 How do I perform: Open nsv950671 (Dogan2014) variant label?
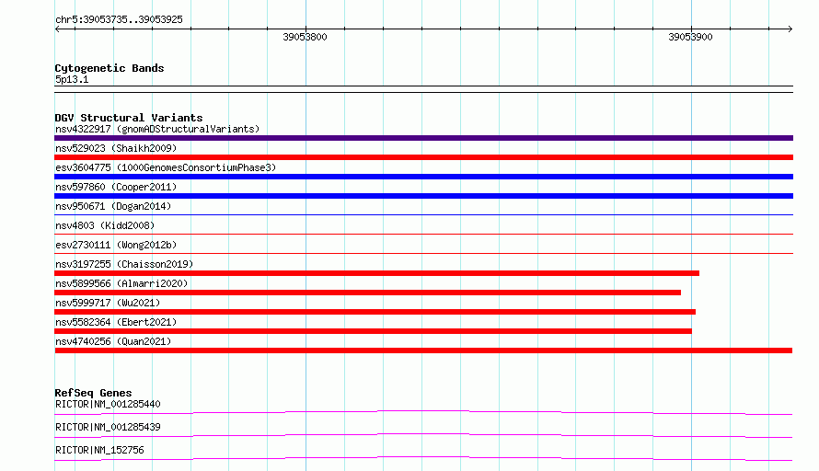[113, 206]
